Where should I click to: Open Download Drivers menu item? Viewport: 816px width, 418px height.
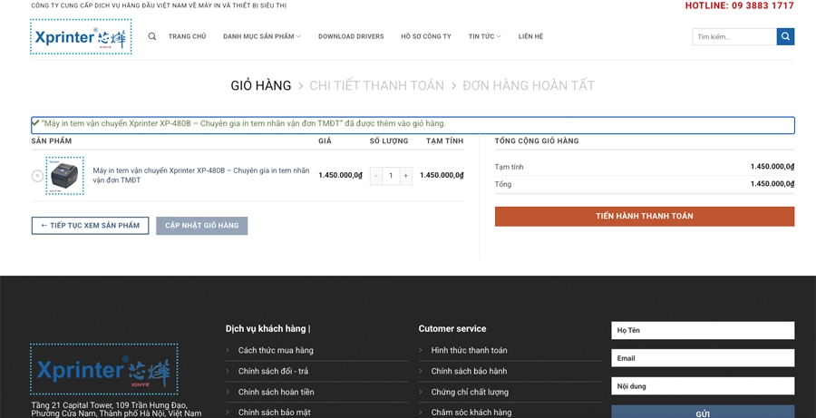[351, 36]
